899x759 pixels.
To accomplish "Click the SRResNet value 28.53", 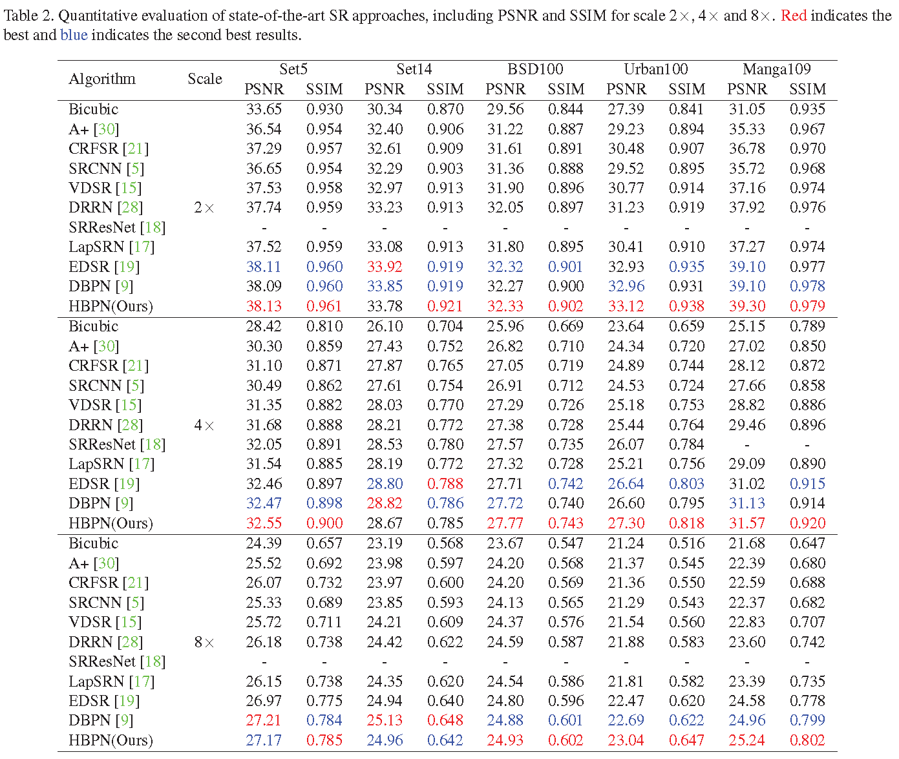I will (x=385, y=444).
